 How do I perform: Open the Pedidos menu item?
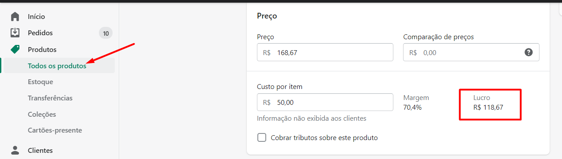[x=40, y=33]
